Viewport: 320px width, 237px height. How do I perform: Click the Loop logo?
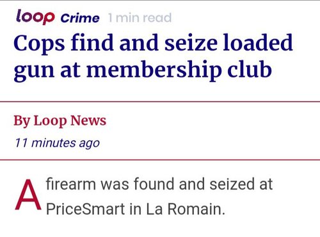click(x=35, y=17)
